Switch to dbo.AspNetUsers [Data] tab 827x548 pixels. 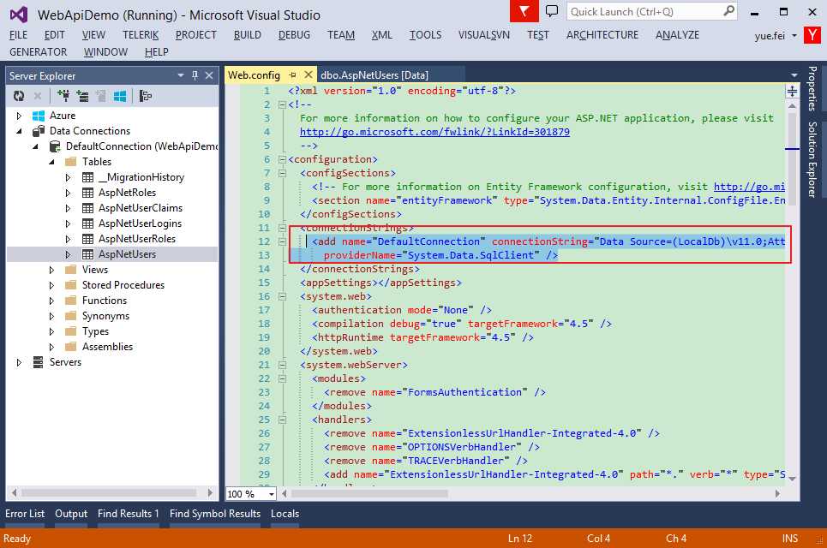(x=375, y=74)
